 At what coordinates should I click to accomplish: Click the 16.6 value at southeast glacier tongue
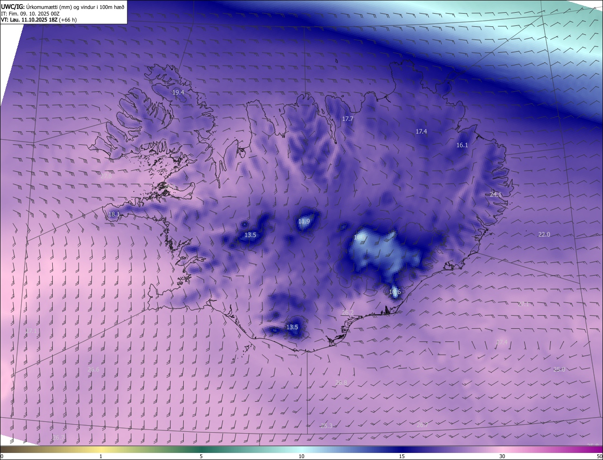point(395,292)
